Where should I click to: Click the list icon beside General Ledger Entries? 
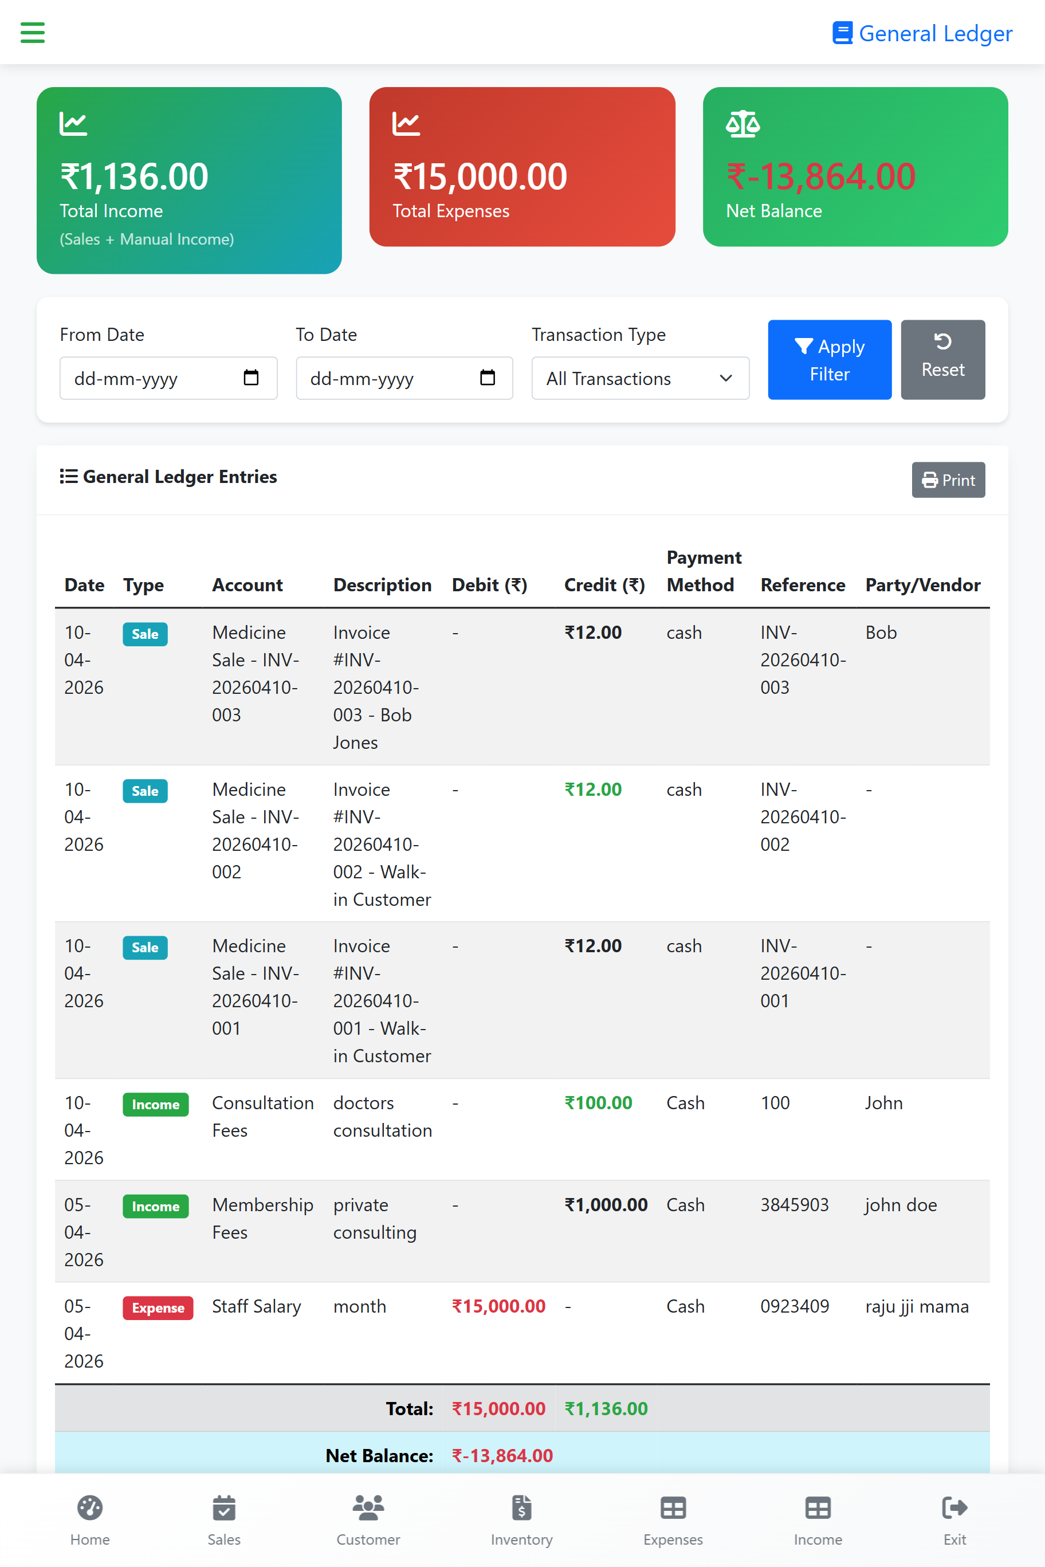(x=69, y=477)
